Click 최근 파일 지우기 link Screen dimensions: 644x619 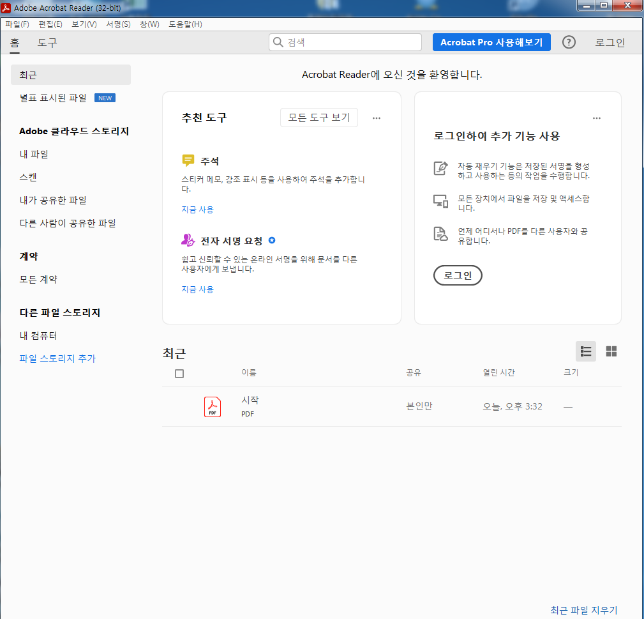pos(583,610)
